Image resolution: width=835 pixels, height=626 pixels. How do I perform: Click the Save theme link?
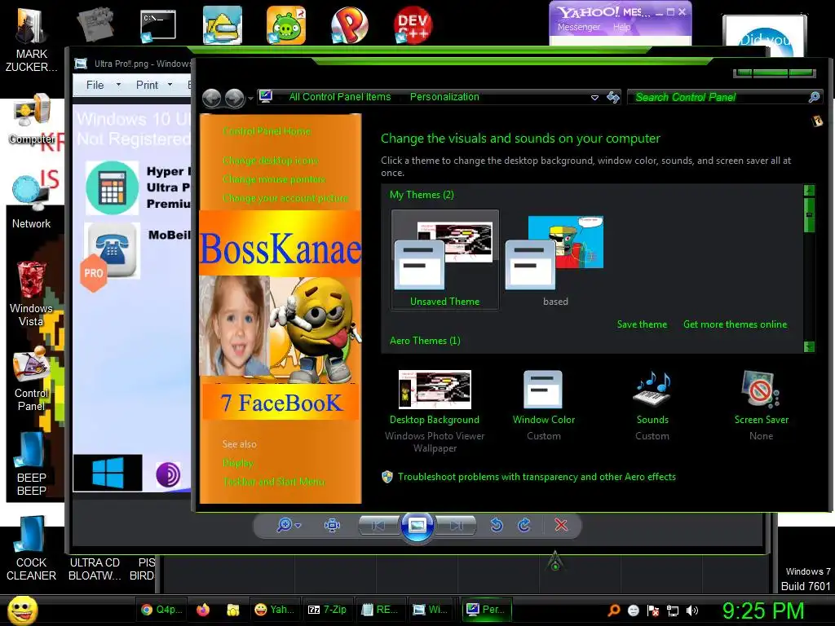tap(642, 324)
